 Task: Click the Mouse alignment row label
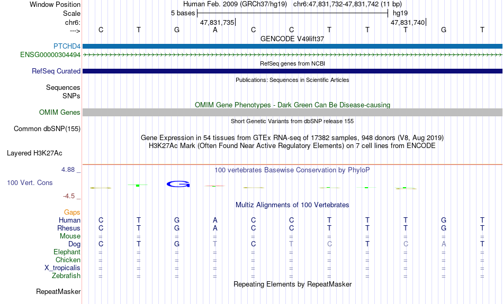pyautogui.click(x=70, y=236)
